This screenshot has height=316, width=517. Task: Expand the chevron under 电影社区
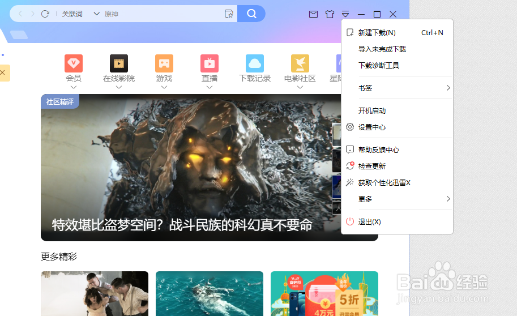click(x=300, y=87)
